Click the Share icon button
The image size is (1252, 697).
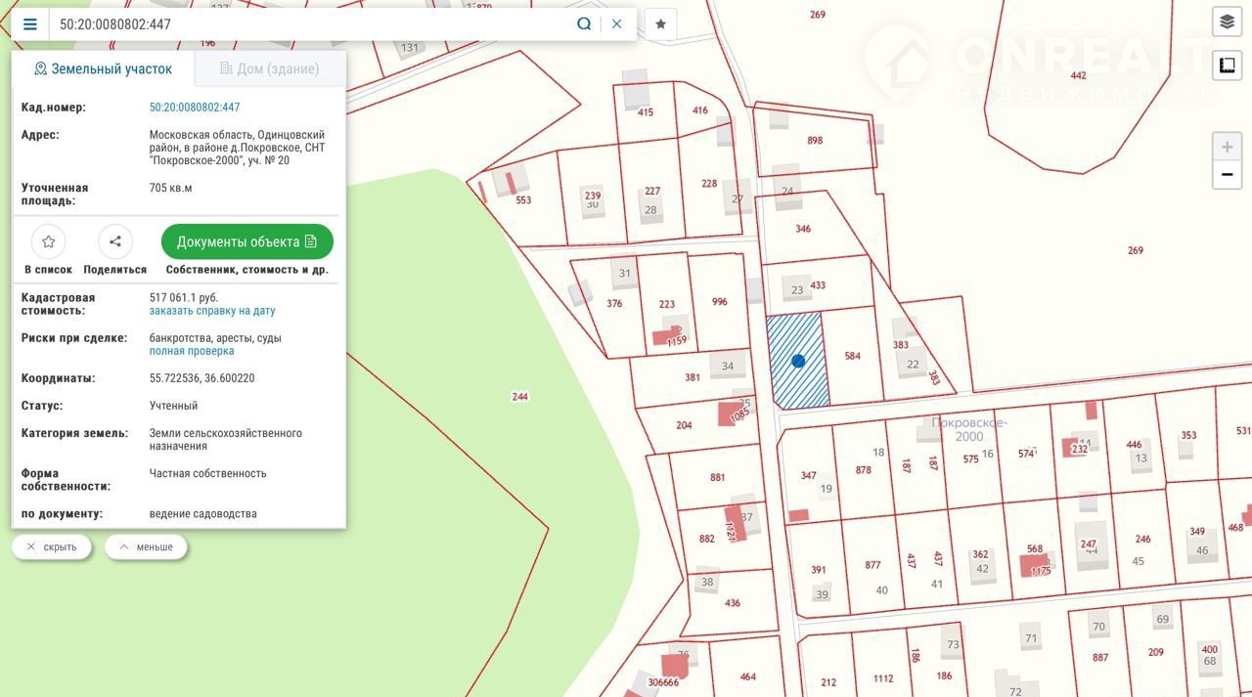click(114, 241)
